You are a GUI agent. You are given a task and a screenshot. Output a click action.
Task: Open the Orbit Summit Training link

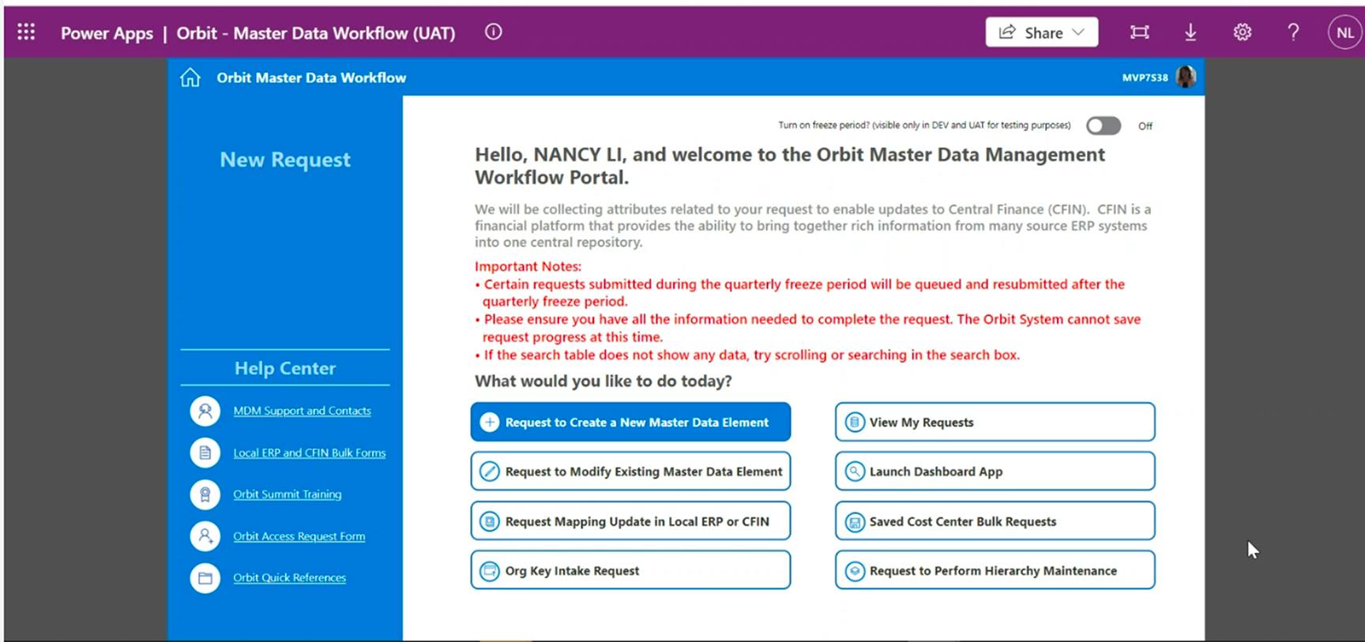point(288,494)
